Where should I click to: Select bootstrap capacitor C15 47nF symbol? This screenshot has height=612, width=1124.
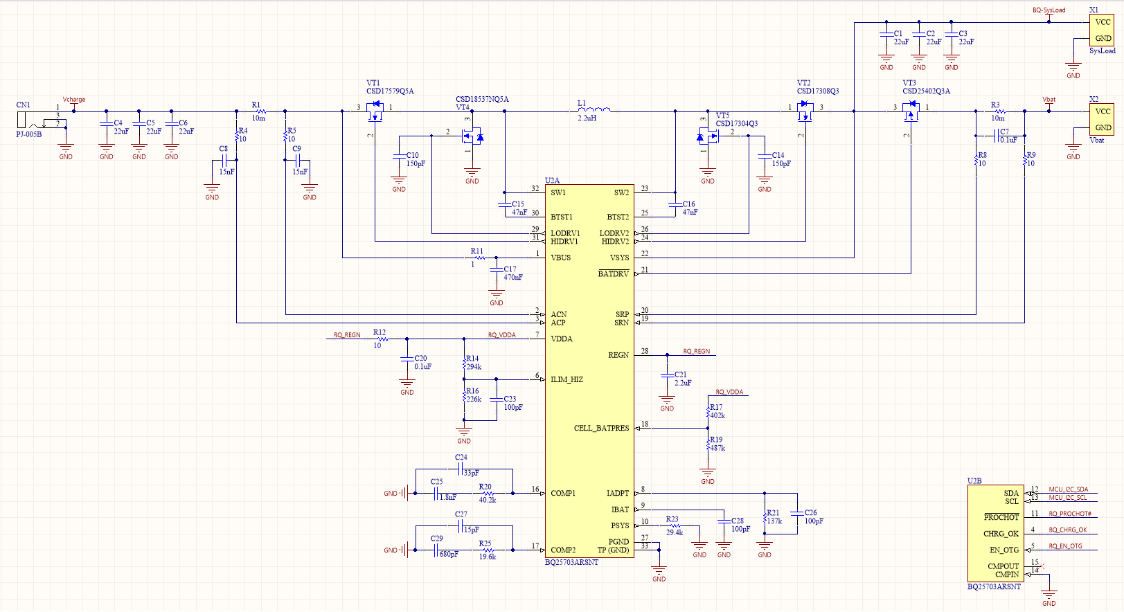pos(505,205)
